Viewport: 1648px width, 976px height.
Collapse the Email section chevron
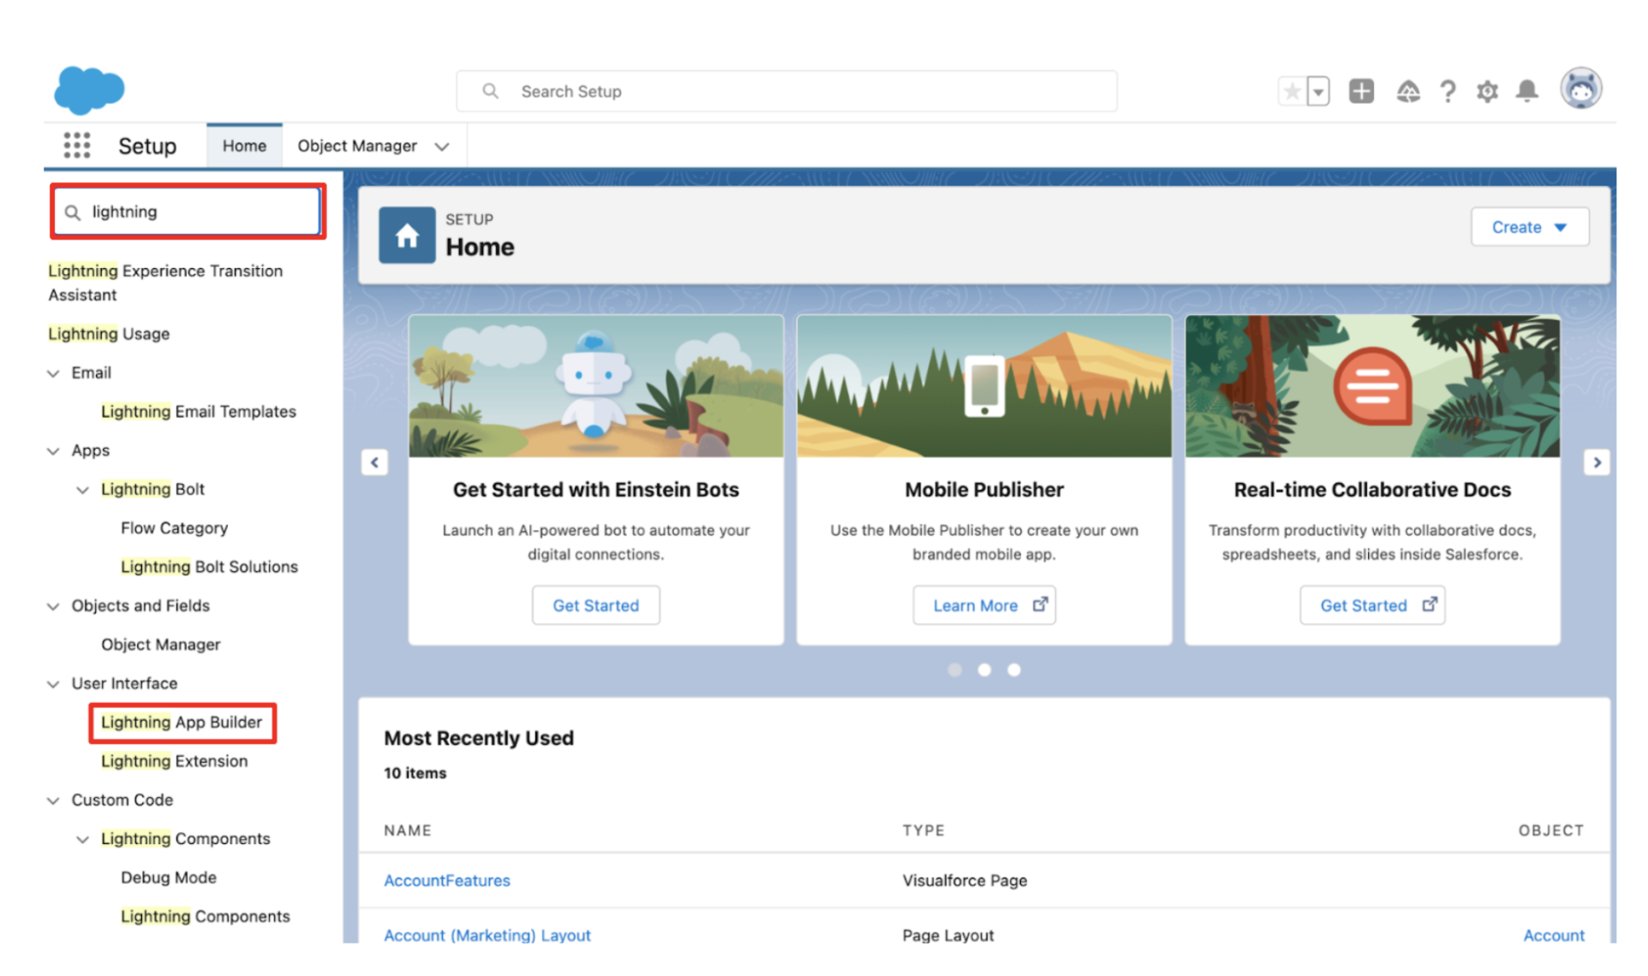pyautogui.click(x=53, y=373)
